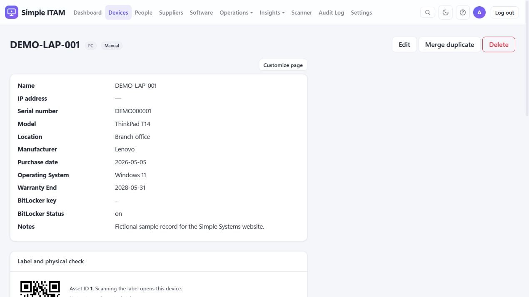Image resolution: width=529 pixels, height=297 pixels.
Task: Toggle dark mode with the moon icon
Action: click(446, 12)
